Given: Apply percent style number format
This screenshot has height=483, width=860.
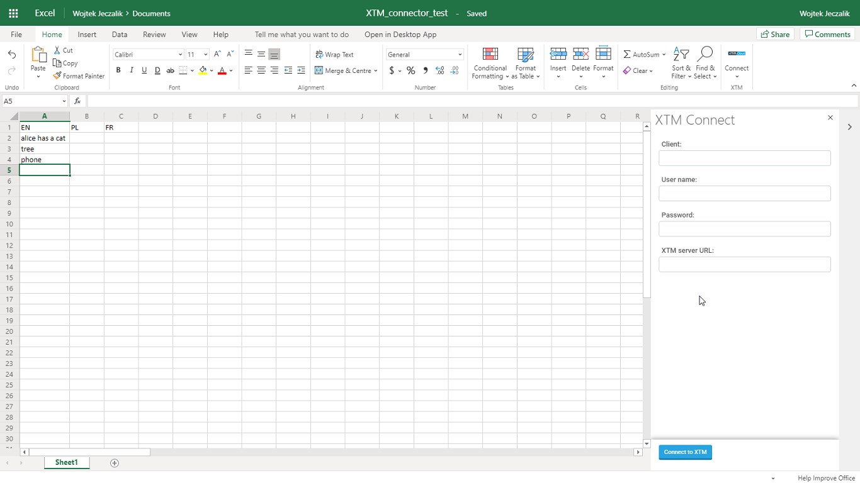Looking at the screenshot, I should pos(411,70).
